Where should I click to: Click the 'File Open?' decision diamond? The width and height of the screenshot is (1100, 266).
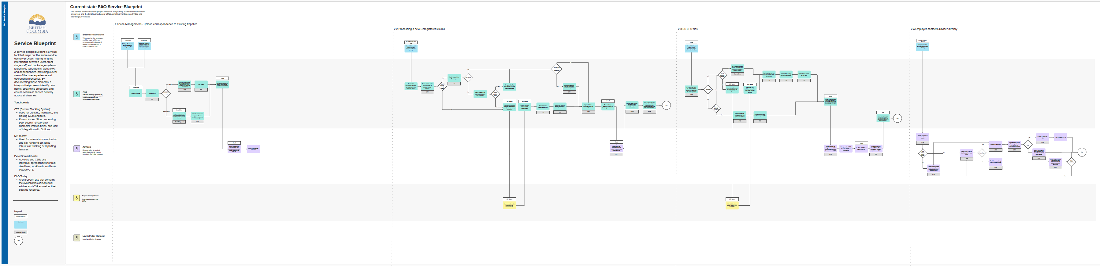point(468,77)
